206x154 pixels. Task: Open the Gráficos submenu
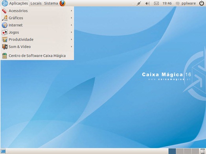(37, 18)
